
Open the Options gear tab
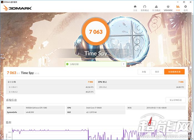(185, 8)
